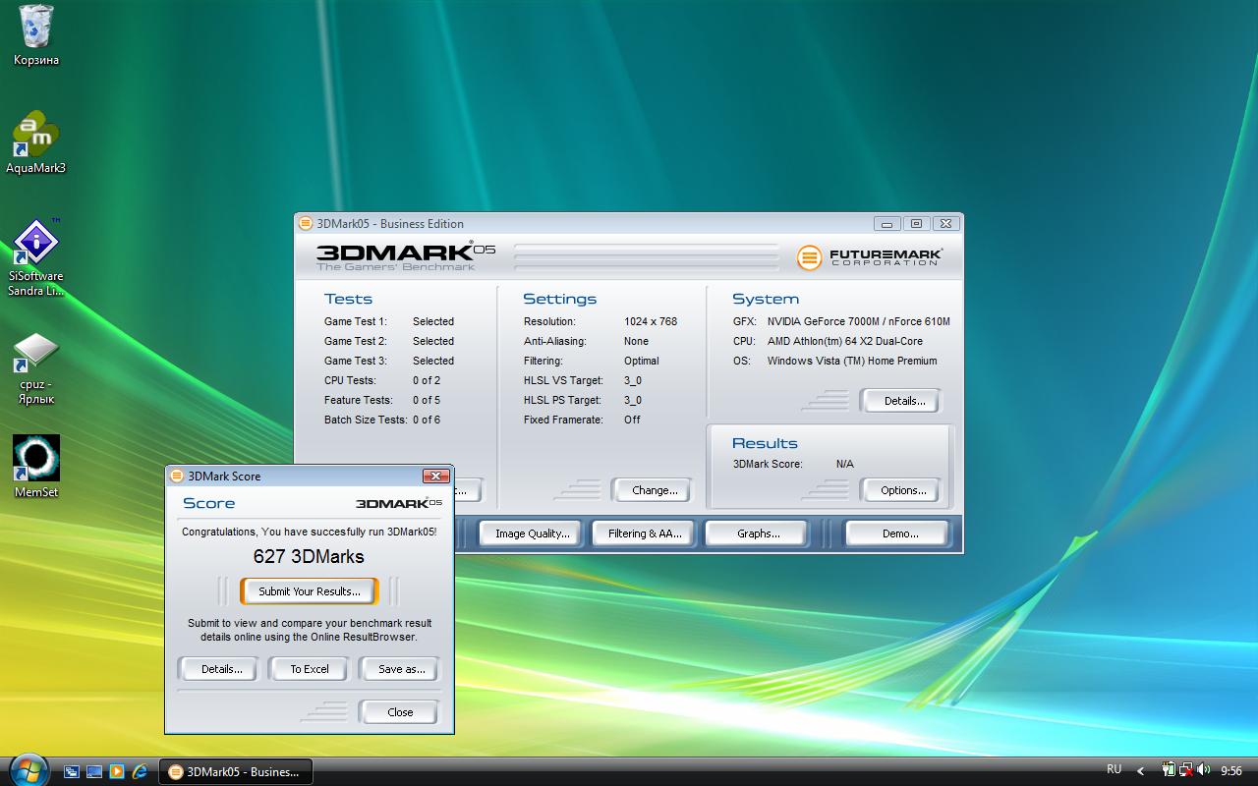
Task: Open the Recycle Bin (Корзина) desktop icon
Action: (36, 34)
